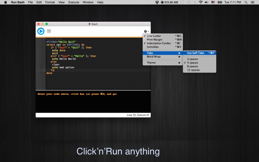Open Spotlight search magnifier
This screenshot has width=259, height=162.
(x=246, y=2)
